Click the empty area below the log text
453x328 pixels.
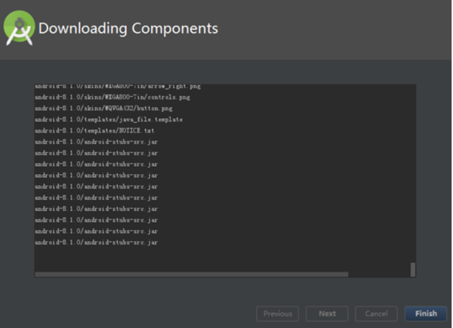[211, 258]
